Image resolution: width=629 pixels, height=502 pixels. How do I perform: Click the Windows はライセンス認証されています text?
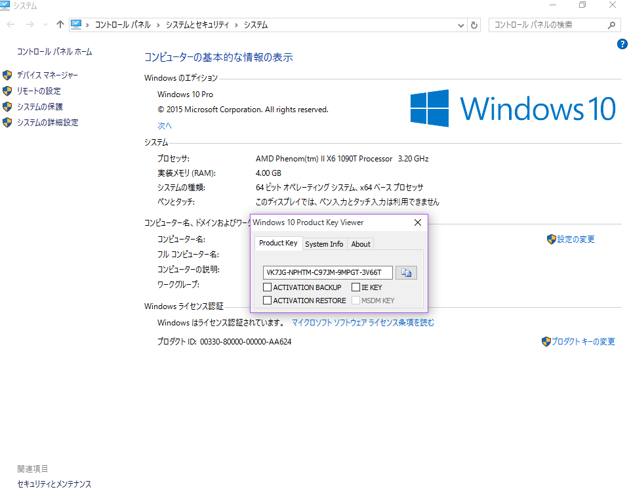tap(221, 323)
